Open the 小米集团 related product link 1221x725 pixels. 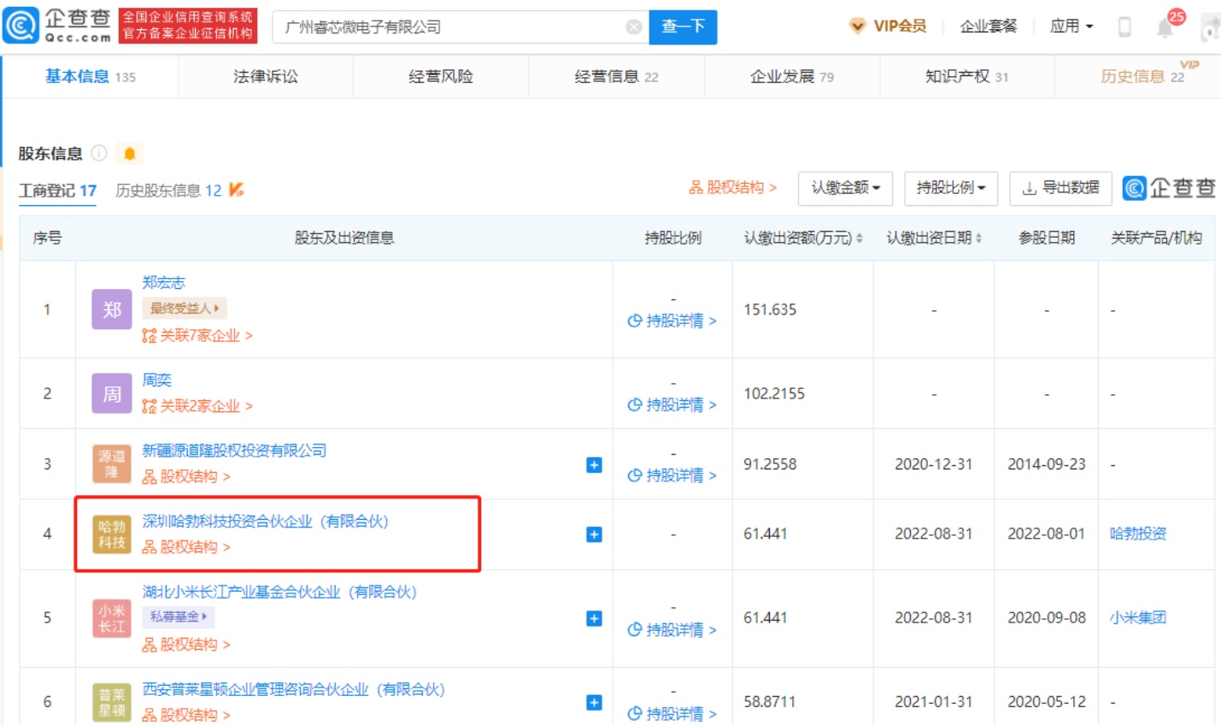coord(1137,617)
